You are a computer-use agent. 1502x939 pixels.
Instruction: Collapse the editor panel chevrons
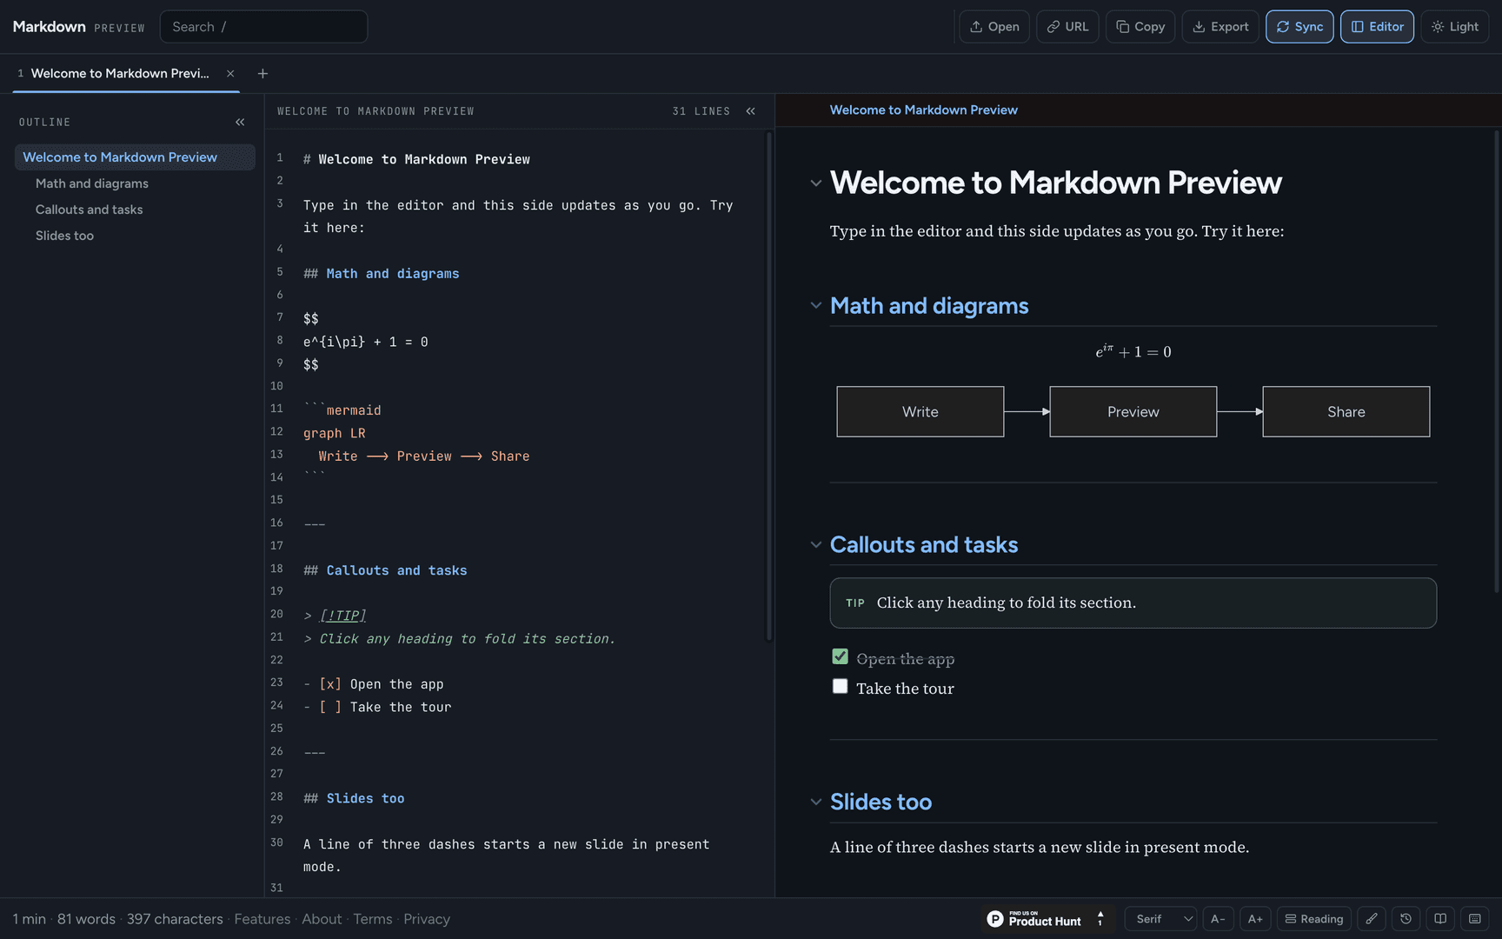(x=751, y=111)
